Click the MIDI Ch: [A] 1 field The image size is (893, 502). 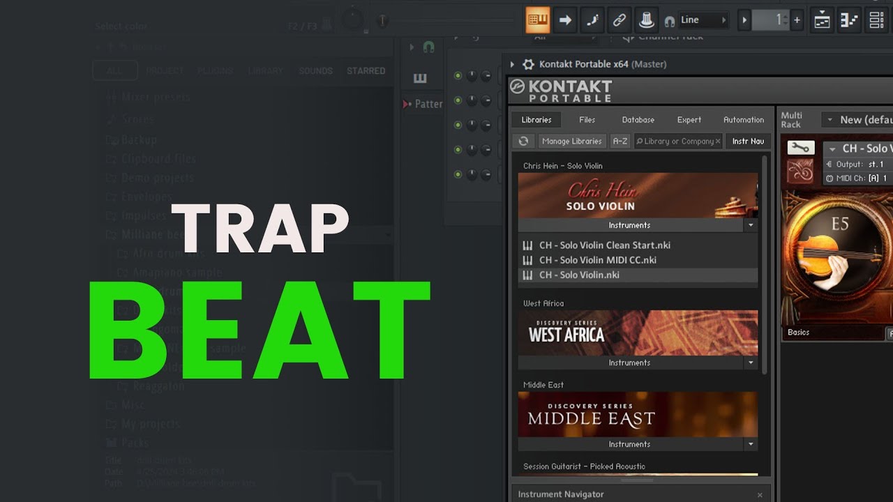[x=858, y=178]
